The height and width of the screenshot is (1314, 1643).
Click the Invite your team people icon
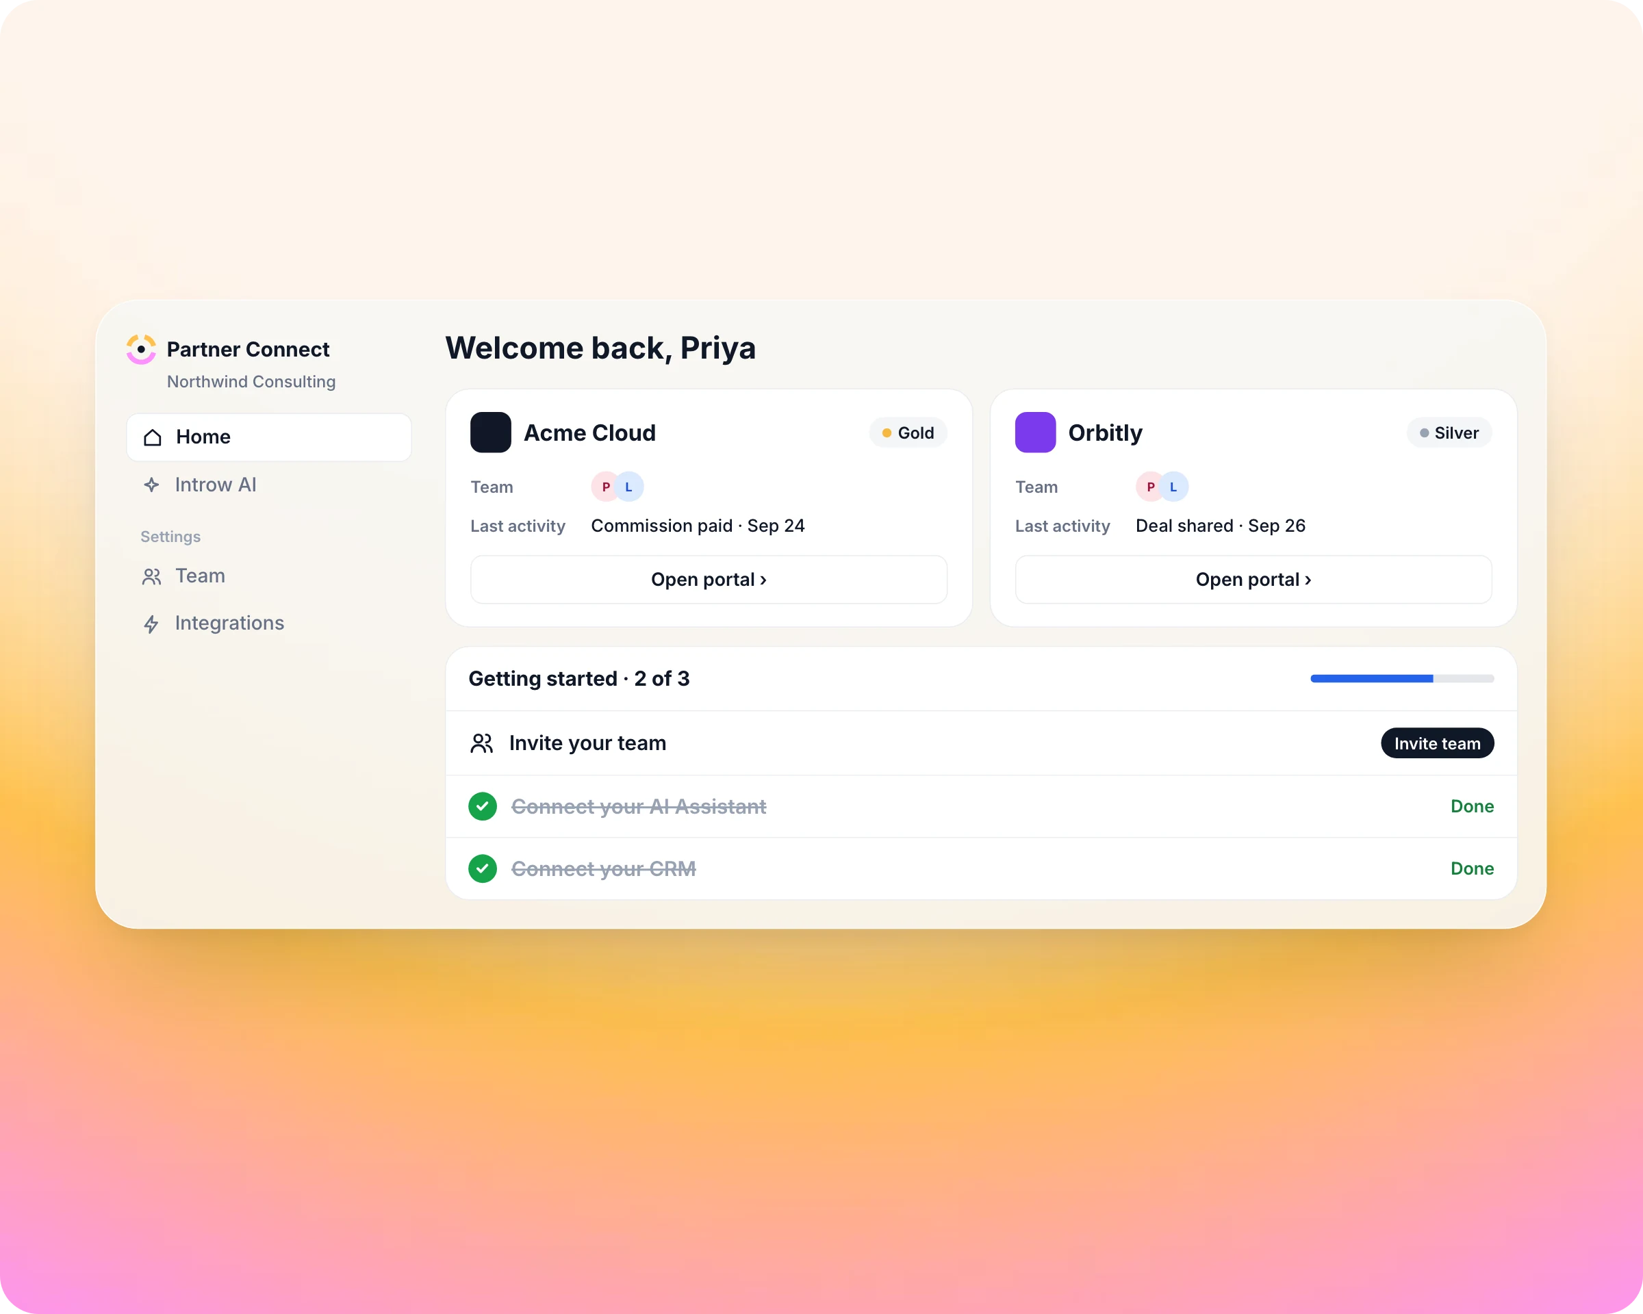click(x=482, y=743)
